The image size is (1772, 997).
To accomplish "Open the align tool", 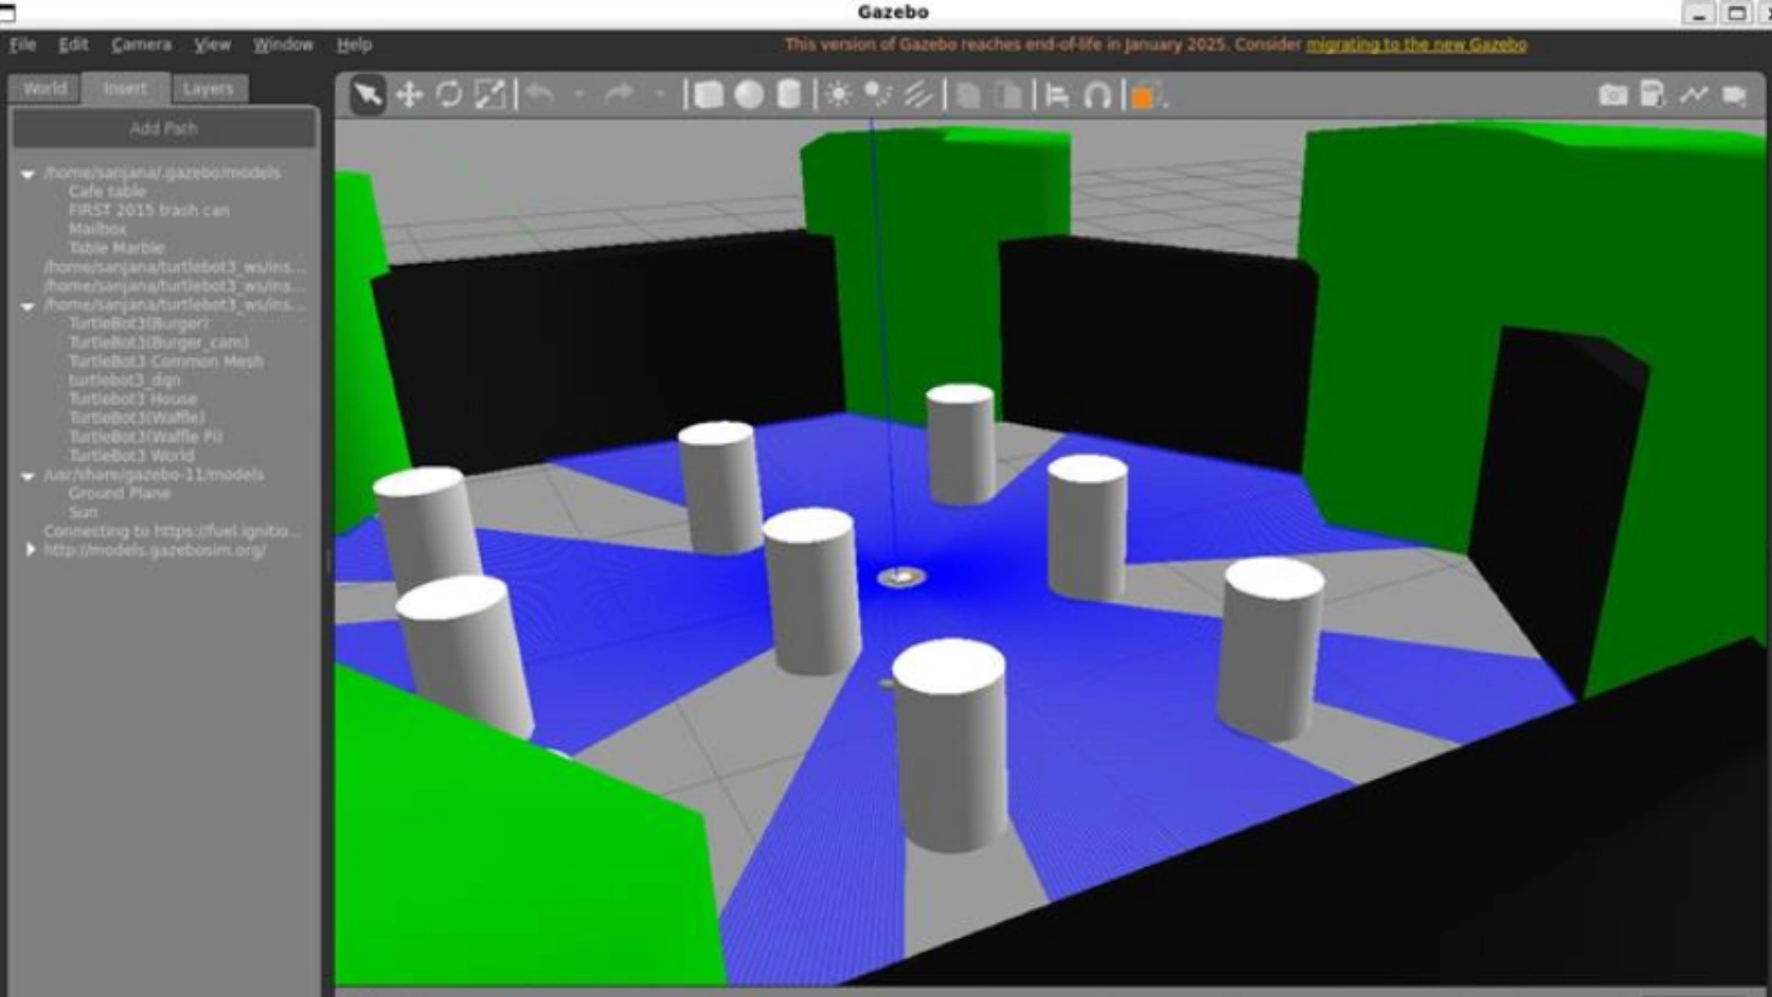I will tap(1058, 95).
